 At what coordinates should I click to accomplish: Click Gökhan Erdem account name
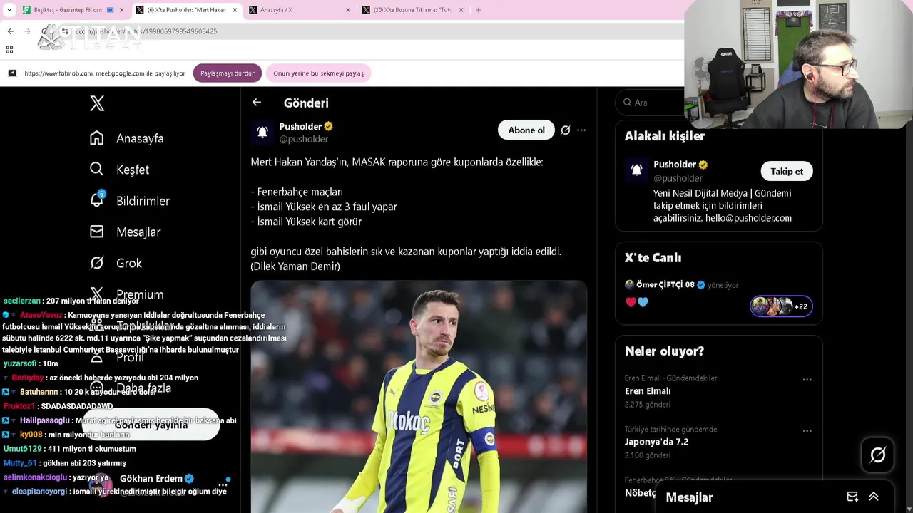point(151,479)
